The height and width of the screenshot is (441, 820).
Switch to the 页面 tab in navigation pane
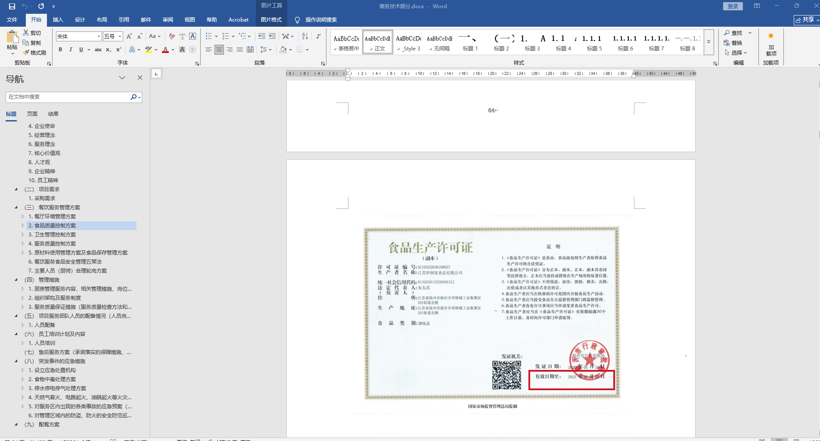click(x=32, y=114)
